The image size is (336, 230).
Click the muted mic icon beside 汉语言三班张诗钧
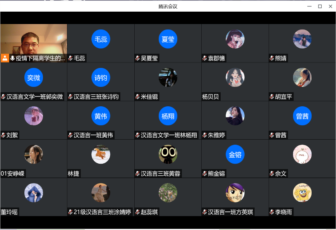point(70,97)
